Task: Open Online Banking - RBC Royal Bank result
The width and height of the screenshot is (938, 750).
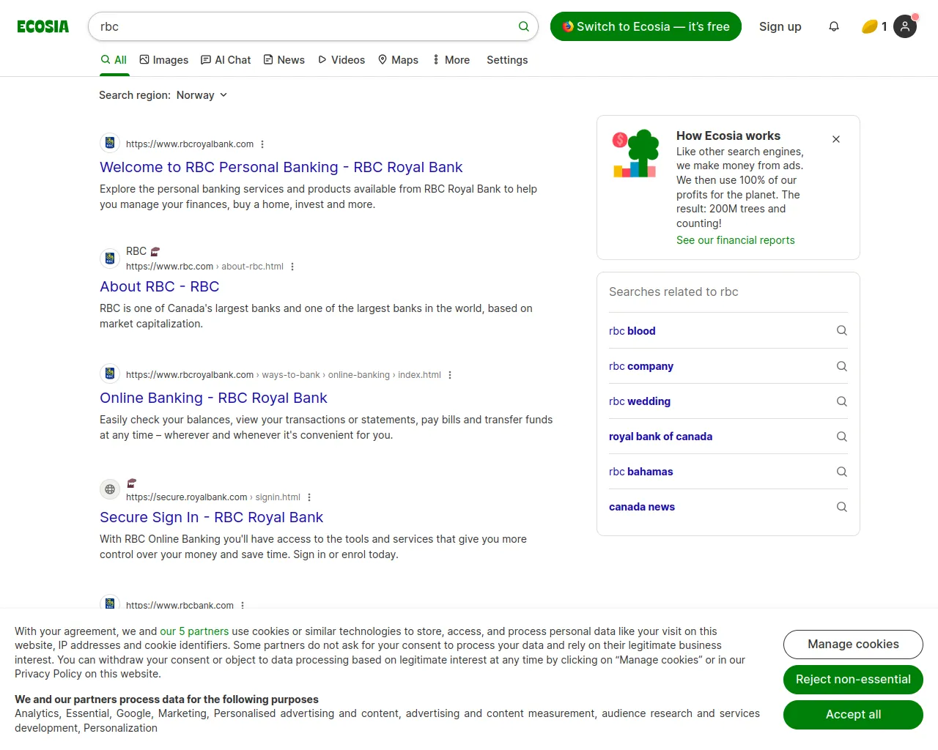Action: [x=213, y=398]
